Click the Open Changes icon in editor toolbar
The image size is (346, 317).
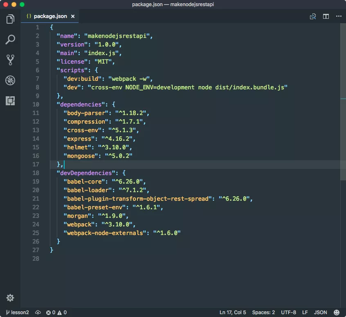click(x=313, y=16)
